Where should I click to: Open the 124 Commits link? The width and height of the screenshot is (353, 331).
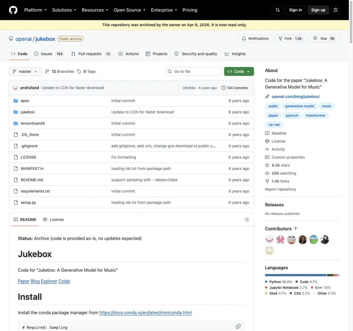[235, 88]
